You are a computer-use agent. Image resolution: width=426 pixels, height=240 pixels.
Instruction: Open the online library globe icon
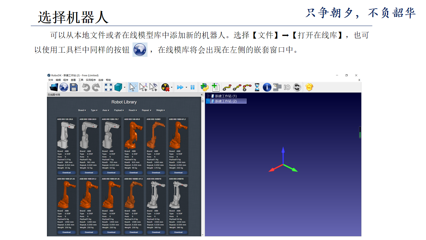coord(63,87)
